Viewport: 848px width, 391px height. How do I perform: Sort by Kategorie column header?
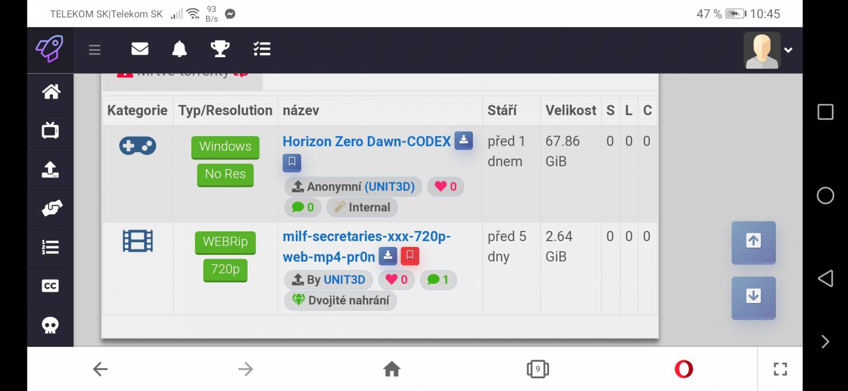137,110
